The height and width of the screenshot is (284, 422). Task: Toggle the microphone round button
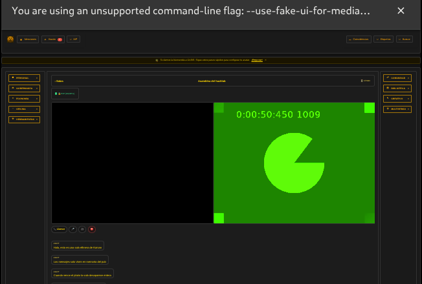(72, 229)
